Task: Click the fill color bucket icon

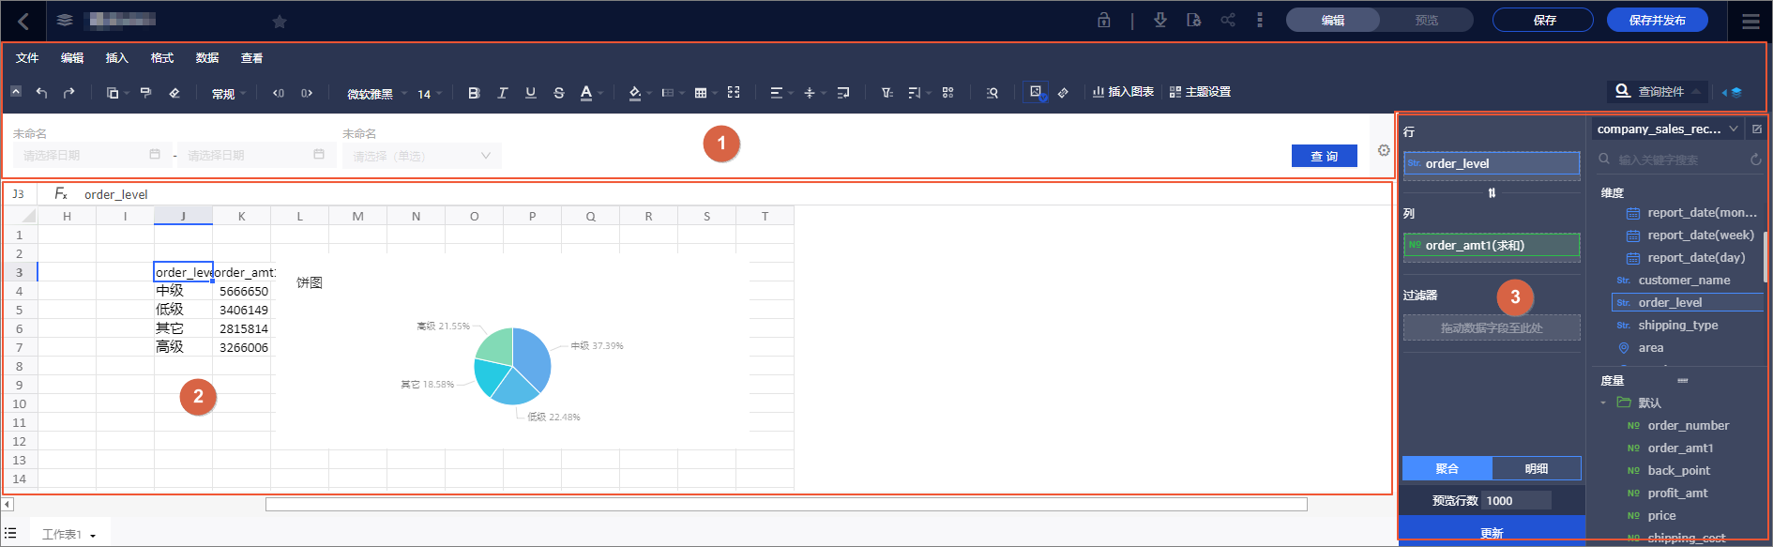Action: tap(635, 92)
